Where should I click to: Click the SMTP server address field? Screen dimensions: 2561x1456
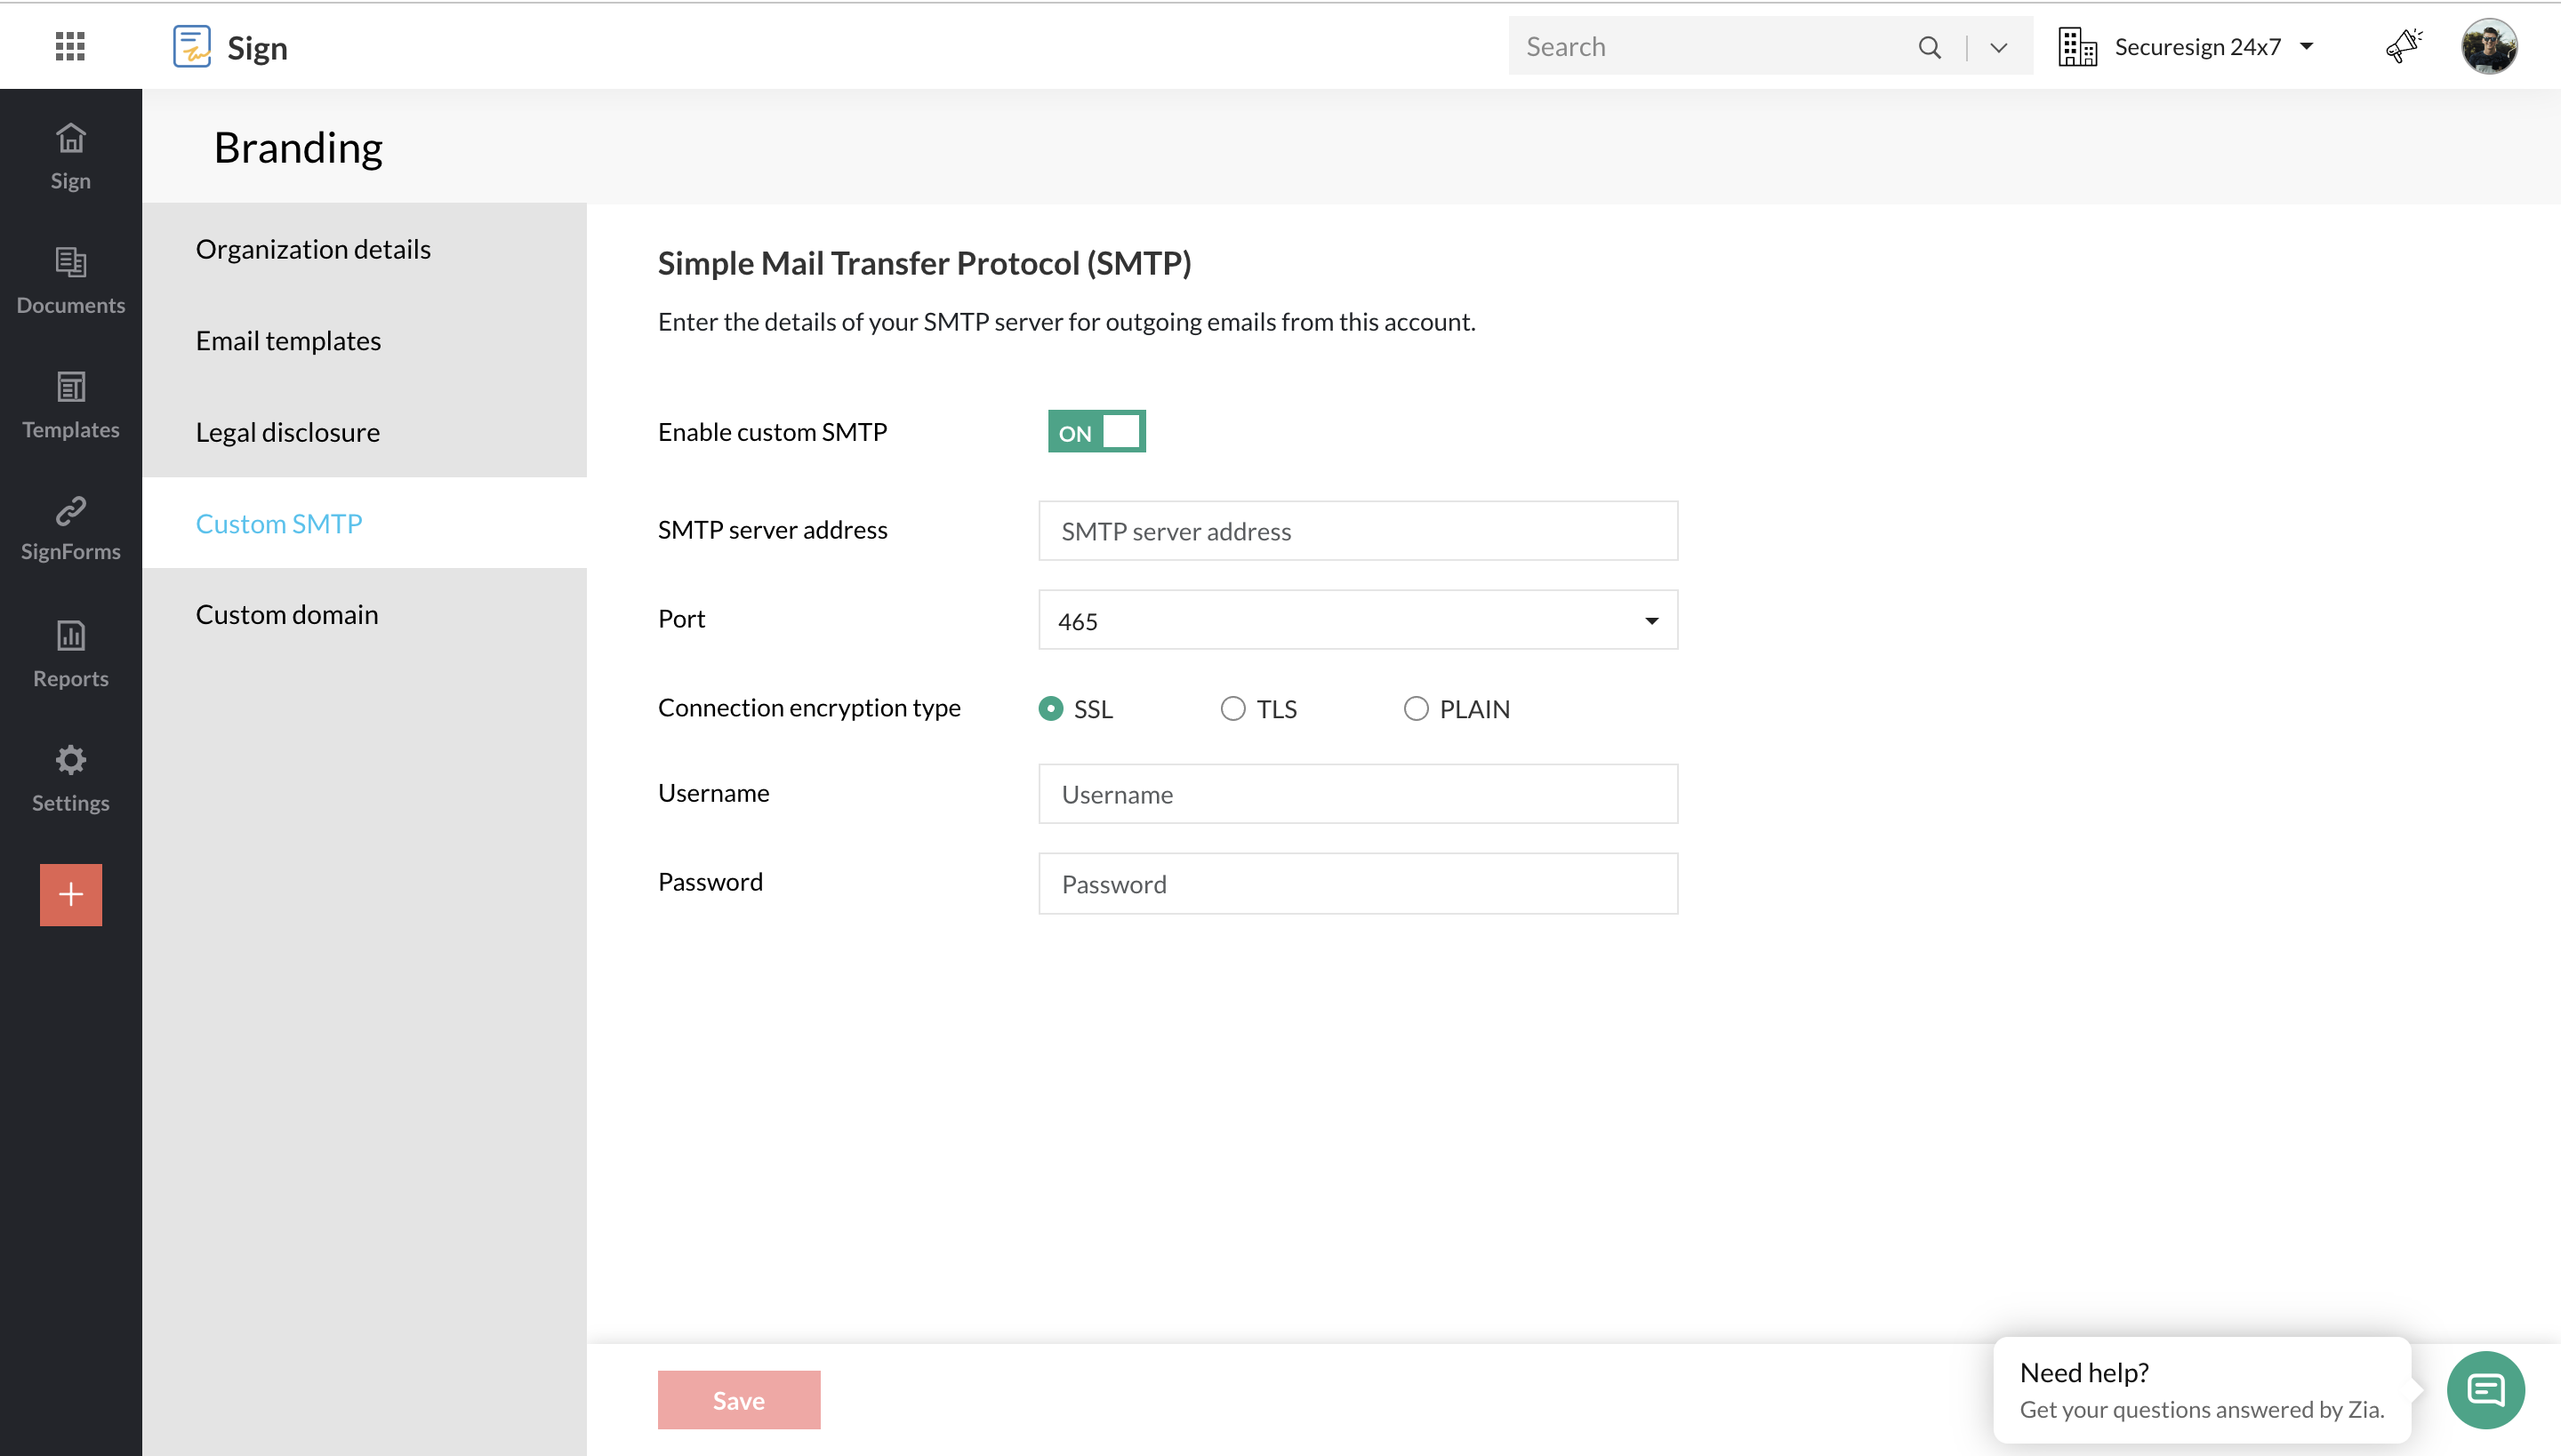[1358, 531]
